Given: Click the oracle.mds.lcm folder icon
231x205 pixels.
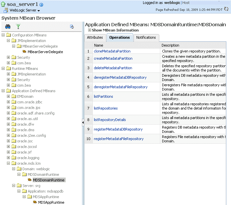Looking at the screenshot, I should click(x=14, y=163).
